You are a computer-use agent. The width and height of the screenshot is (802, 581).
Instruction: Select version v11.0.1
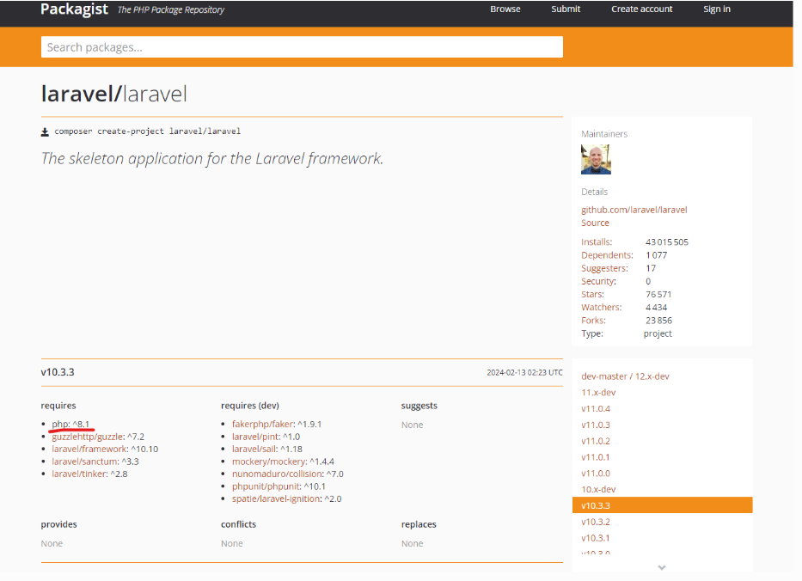pos(596,457)
